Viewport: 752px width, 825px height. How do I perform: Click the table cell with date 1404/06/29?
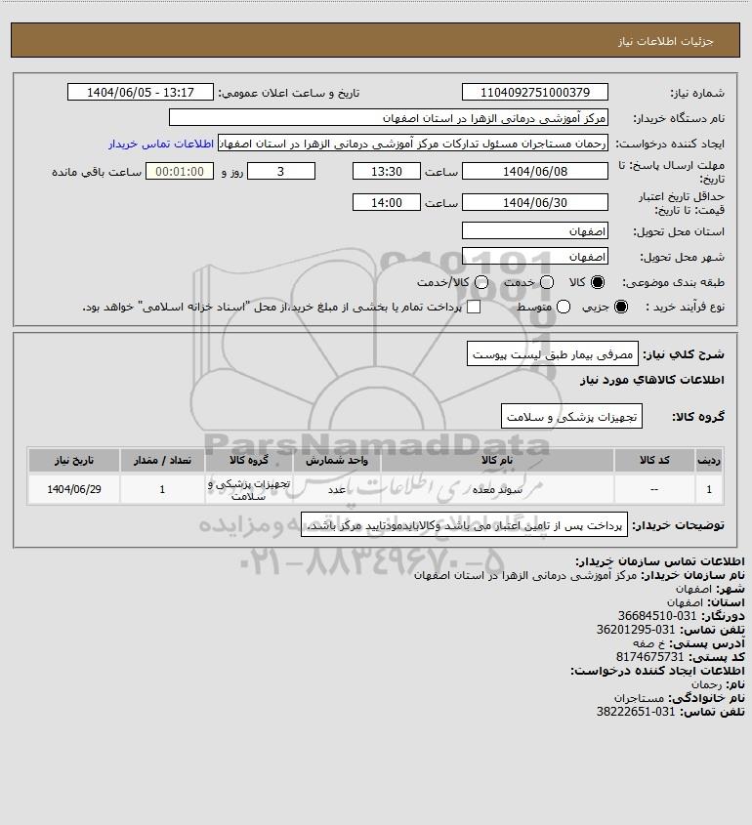(x=74, y=489)
